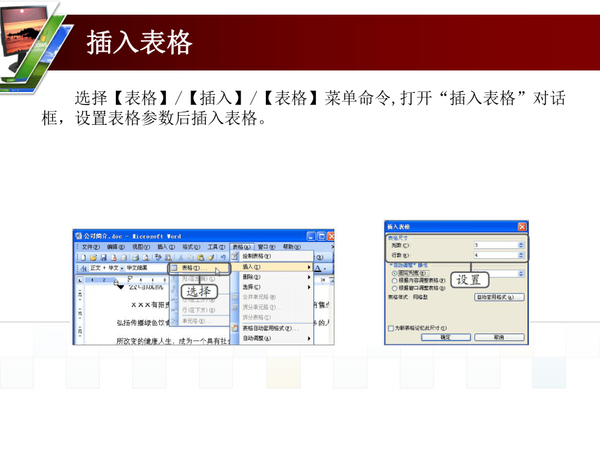Click the Undo arrow toolbar icon

pyautogui.click(x=223, y=257)
